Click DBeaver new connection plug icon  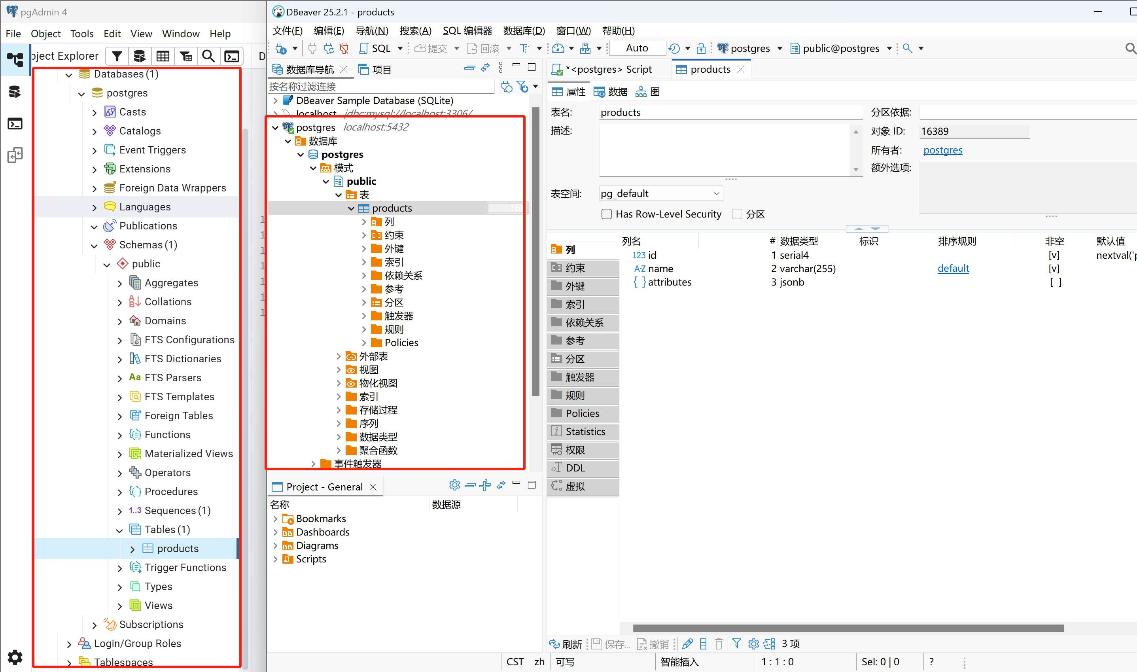281,48
